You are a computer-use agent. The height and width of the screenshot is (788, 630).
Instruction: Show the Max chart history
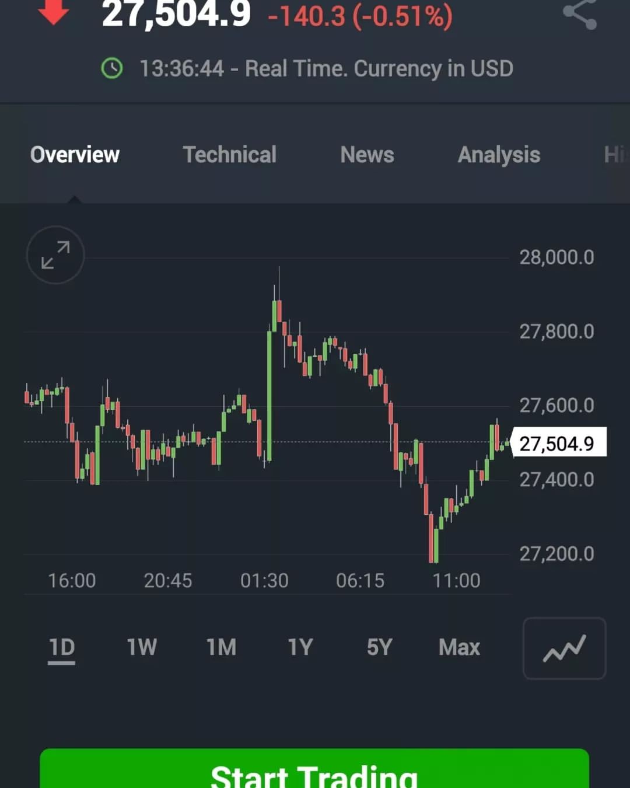tap(459, 647)
